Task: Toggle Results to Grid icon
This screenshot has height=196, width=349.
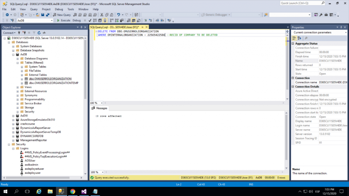Action: pos(134,20)
